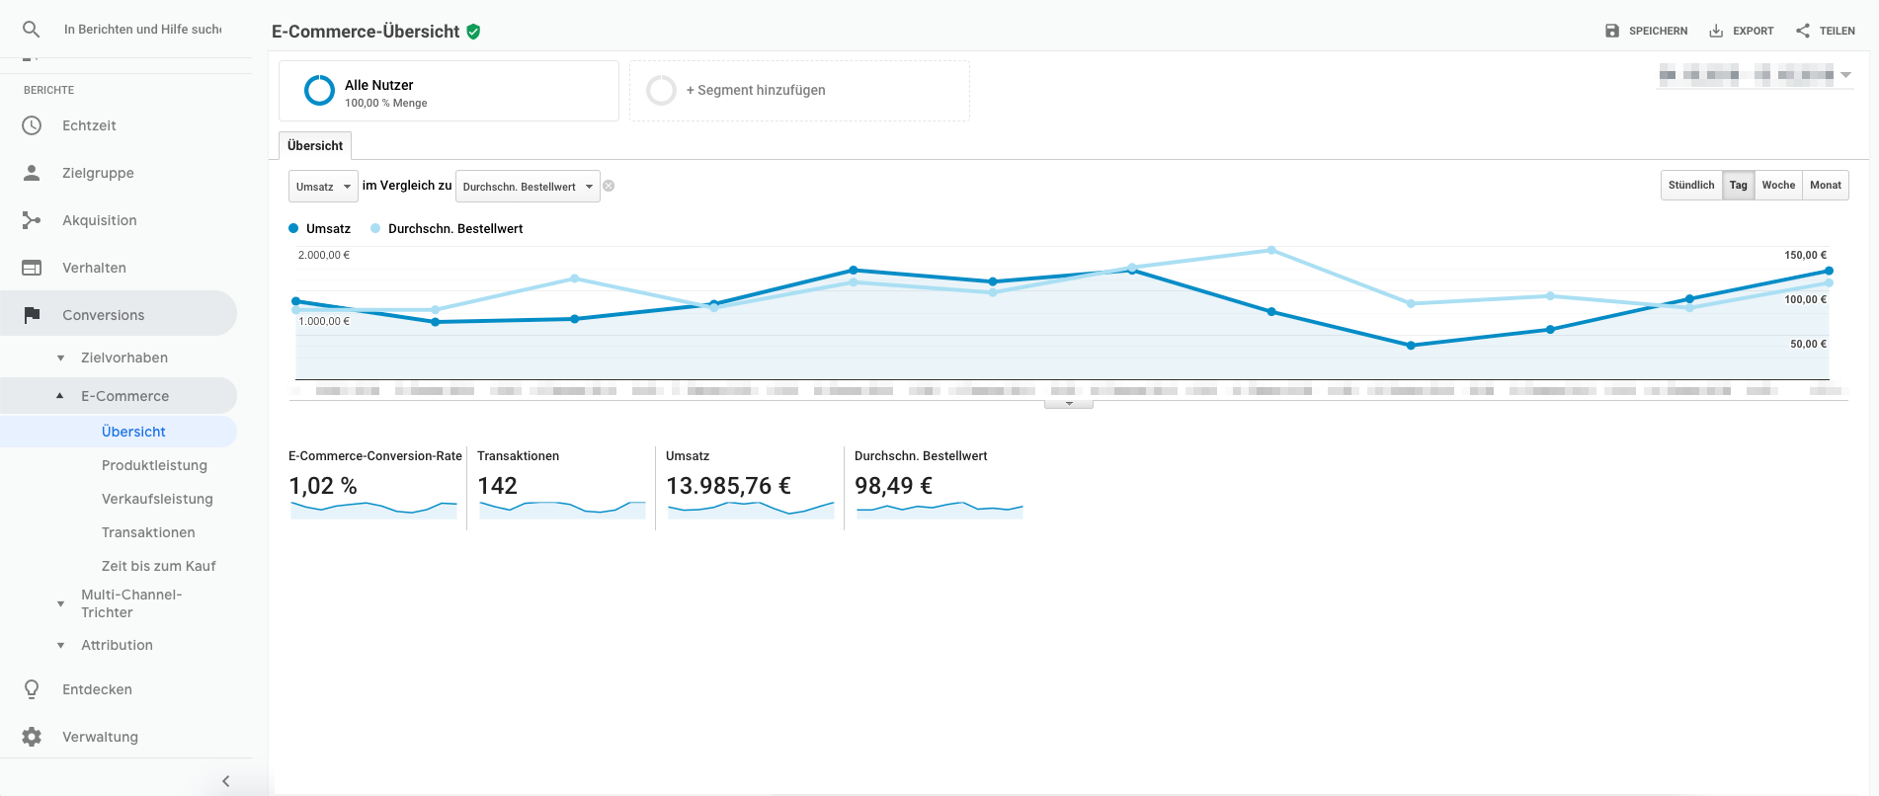The height and width of the screenshot is (796, 1879).
Task: Click TEILEN button
Action: click(x=1826, y=31)
